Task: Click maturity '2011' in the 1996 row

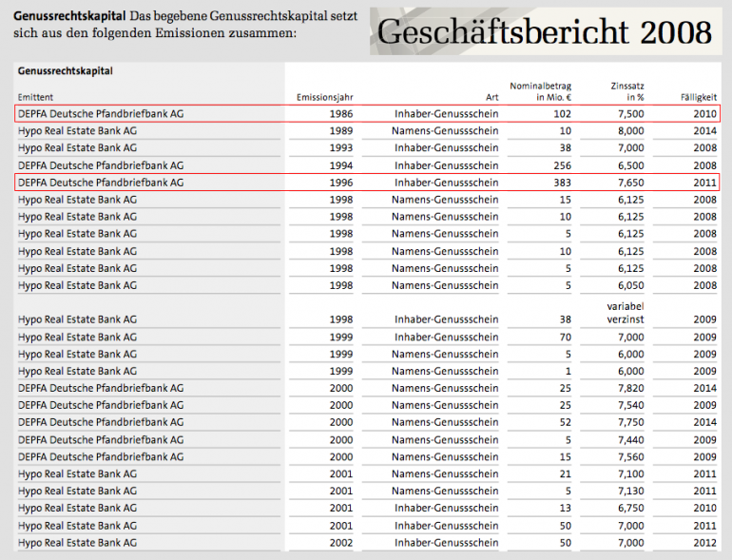Action: 705,183
